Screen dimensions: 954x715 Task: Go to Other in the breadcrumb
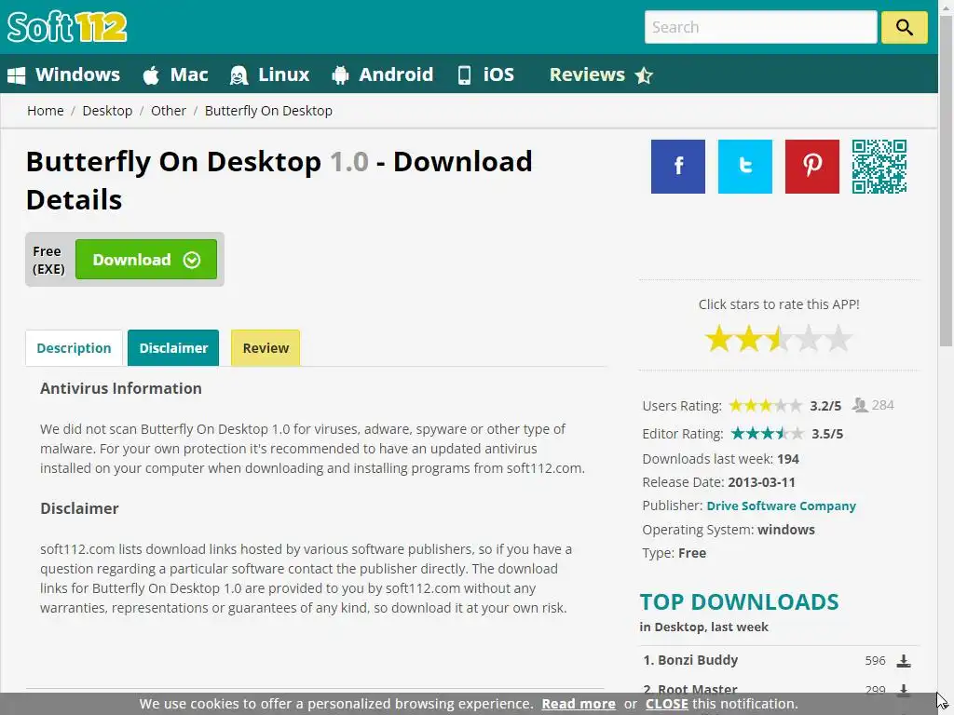[169, 111]
